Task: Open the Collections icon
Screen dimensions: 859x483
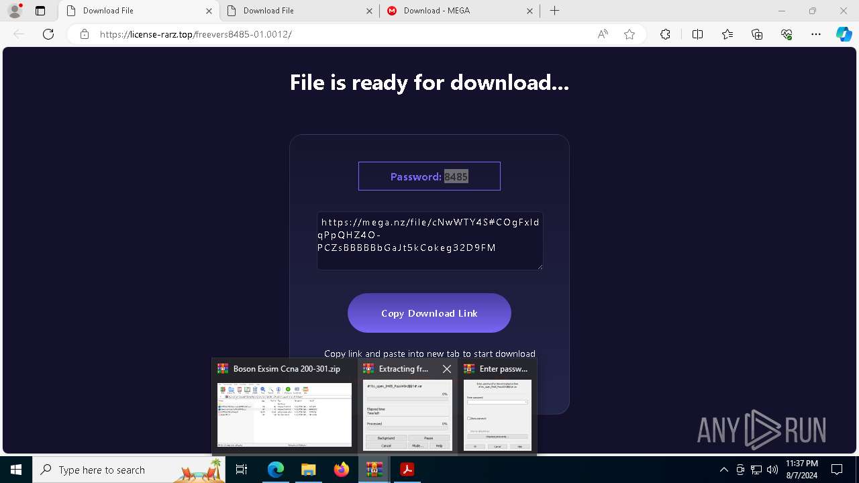Action: [x=757, y=34]
